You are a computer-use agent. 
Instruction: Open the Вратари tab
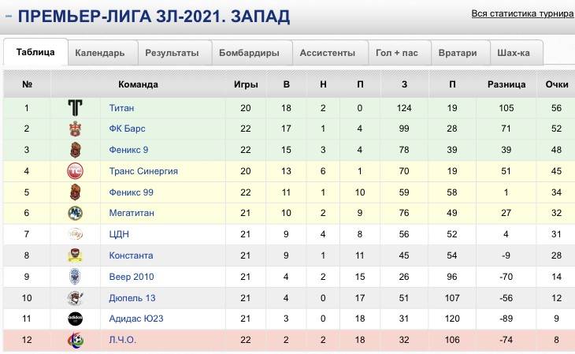coord(458,54)
